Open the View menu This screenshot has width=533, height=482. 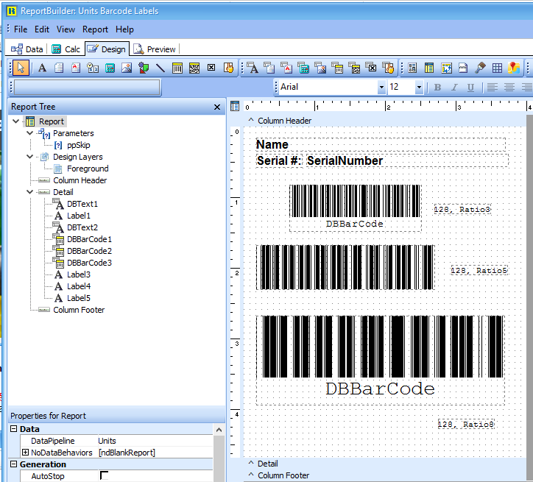click(x=66, y=29)
